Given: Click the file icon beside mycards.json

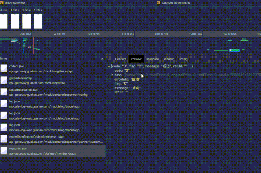Looking at the screenshot, I should tap(4, 151).
